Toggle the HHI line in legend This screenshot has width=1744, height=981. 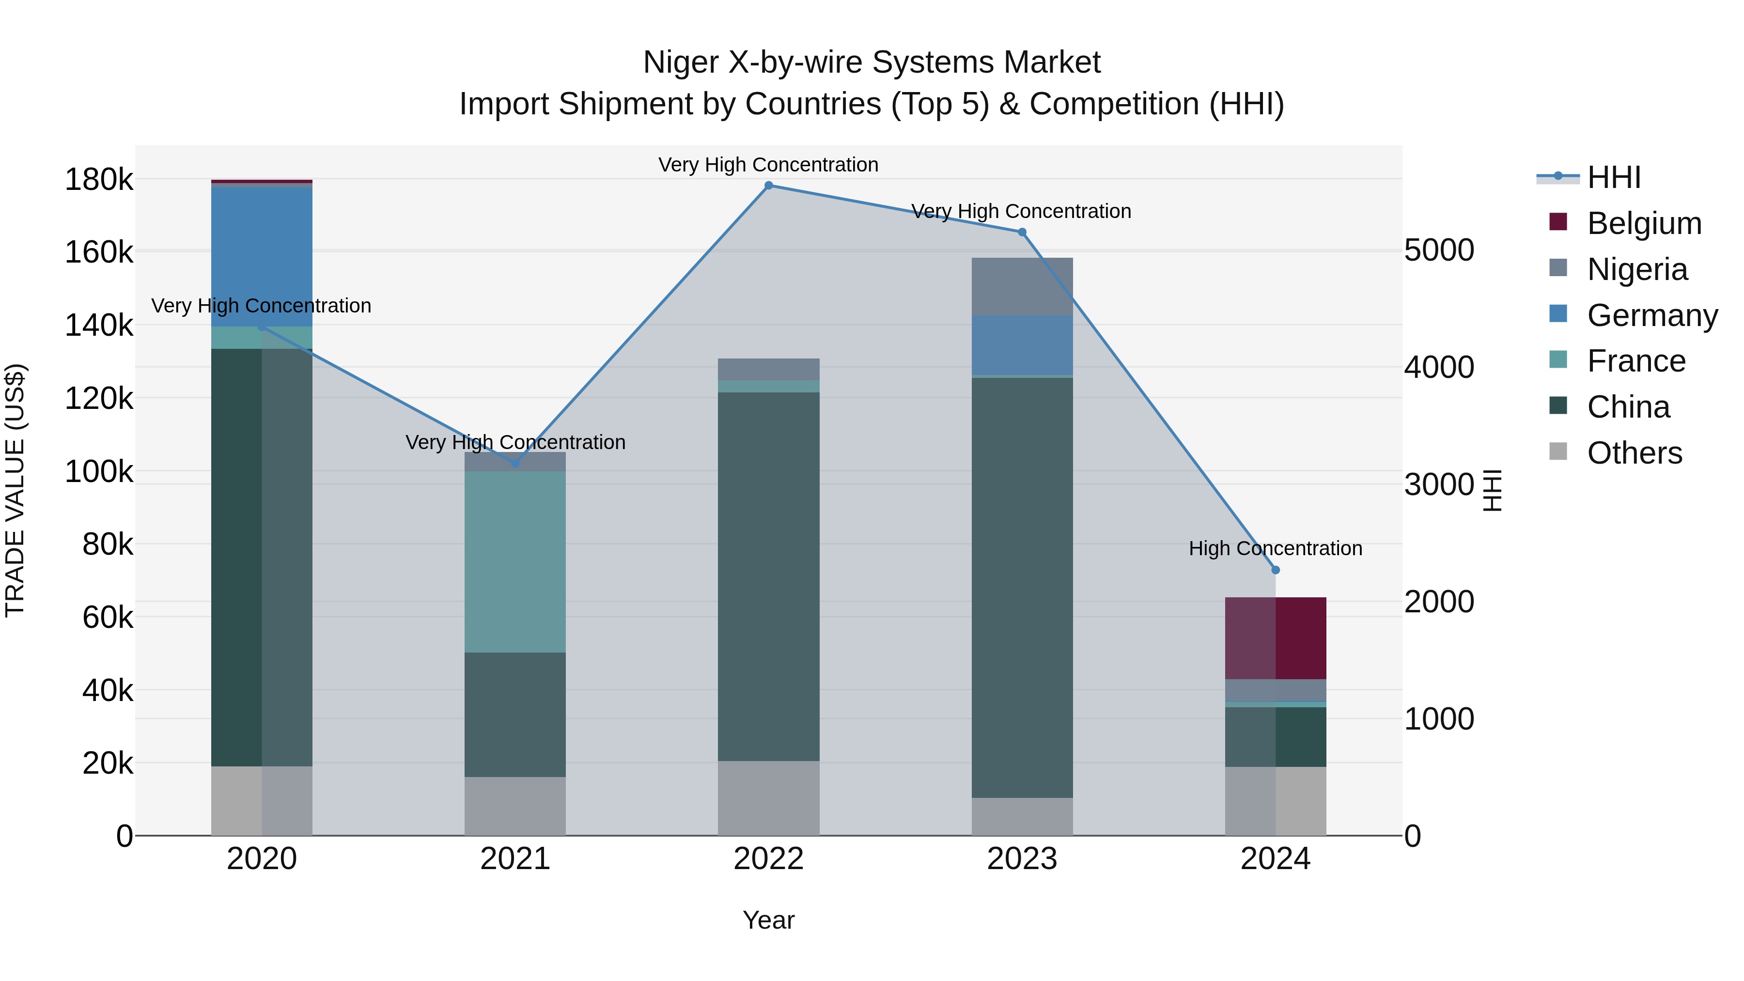(1588, 177)
